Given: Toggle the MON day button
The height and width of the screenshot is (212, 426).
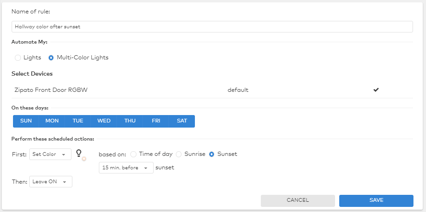Looking at the screenshot, I should (x=52, y=121).
